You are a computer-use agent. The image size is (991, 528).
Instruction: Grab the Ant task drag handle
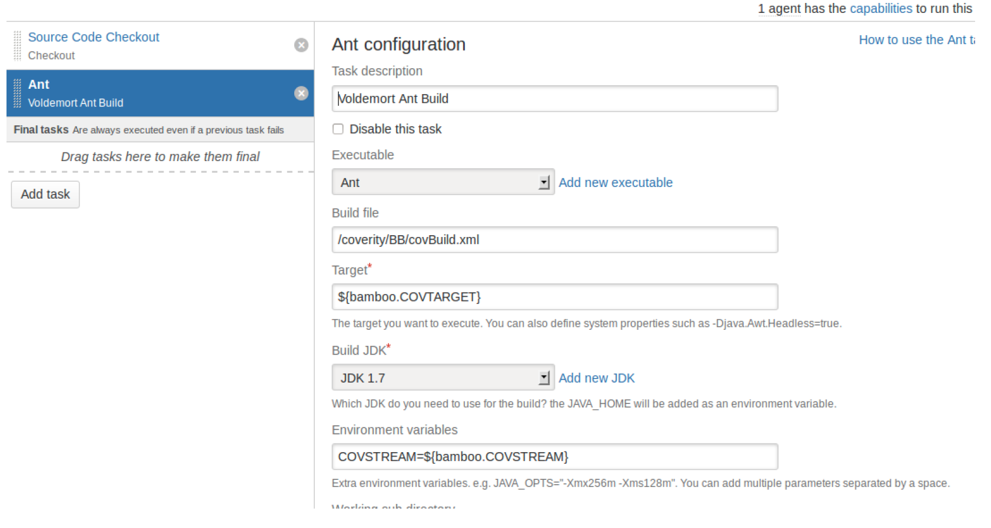(18, 93)
